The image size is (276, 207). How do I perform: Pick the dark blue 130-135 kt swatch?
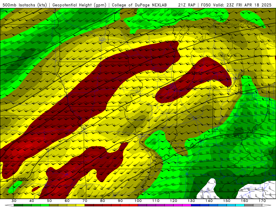click(x=196, y=205)
